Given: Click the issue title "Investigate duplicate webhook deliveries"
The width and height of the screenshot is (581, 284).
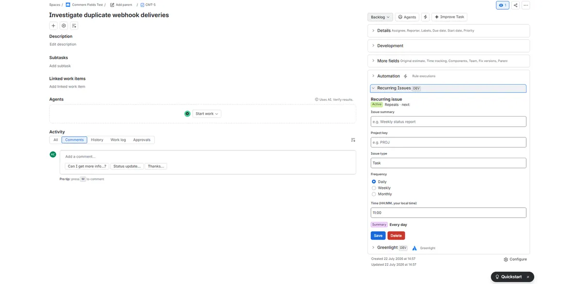Looking at the screenshot, I should (x=109, y=15).
